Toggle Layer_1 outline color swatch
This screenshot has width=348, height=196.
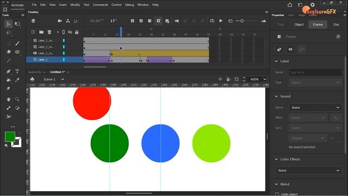point(64,59)
